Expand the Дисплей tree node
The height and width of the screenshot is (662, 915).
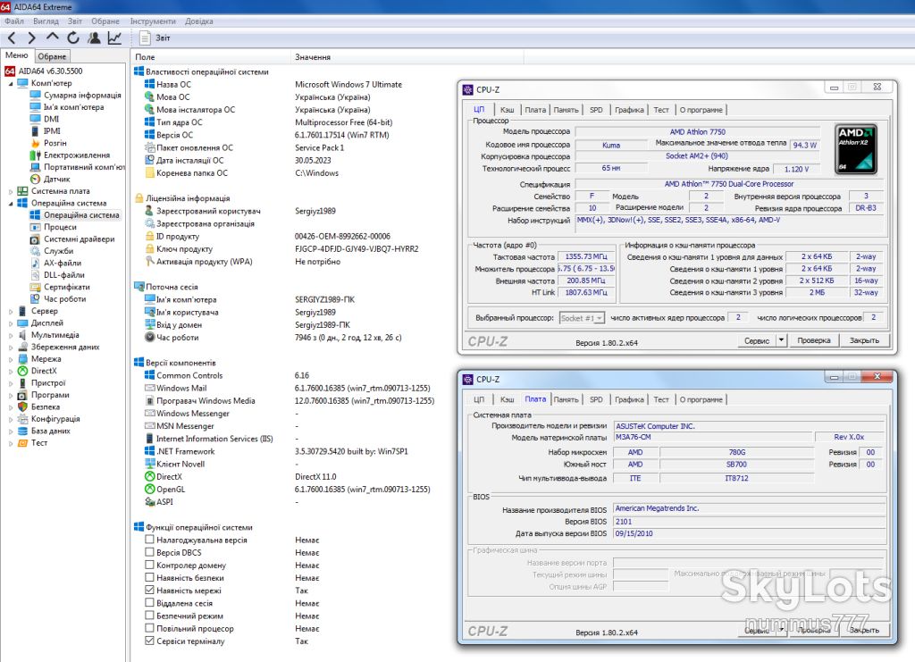(11, 323)
